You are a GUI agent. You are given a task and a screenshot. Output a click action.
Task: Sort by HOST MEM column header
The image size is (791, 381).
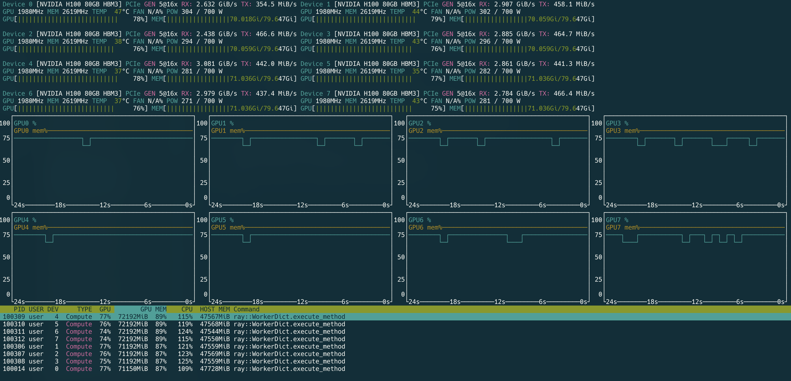pyautogui.click(x=215, y=309)
